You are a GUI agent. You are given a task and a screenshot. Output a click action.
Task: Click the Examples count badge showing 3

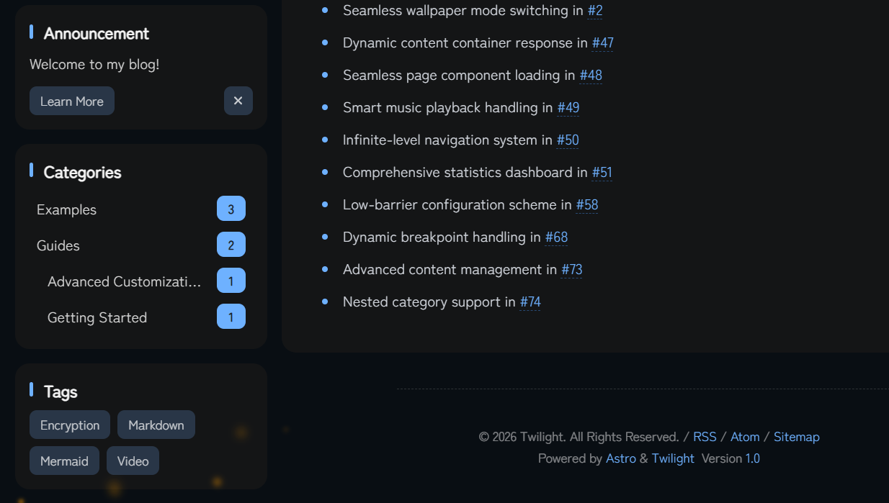coord(231,209)
